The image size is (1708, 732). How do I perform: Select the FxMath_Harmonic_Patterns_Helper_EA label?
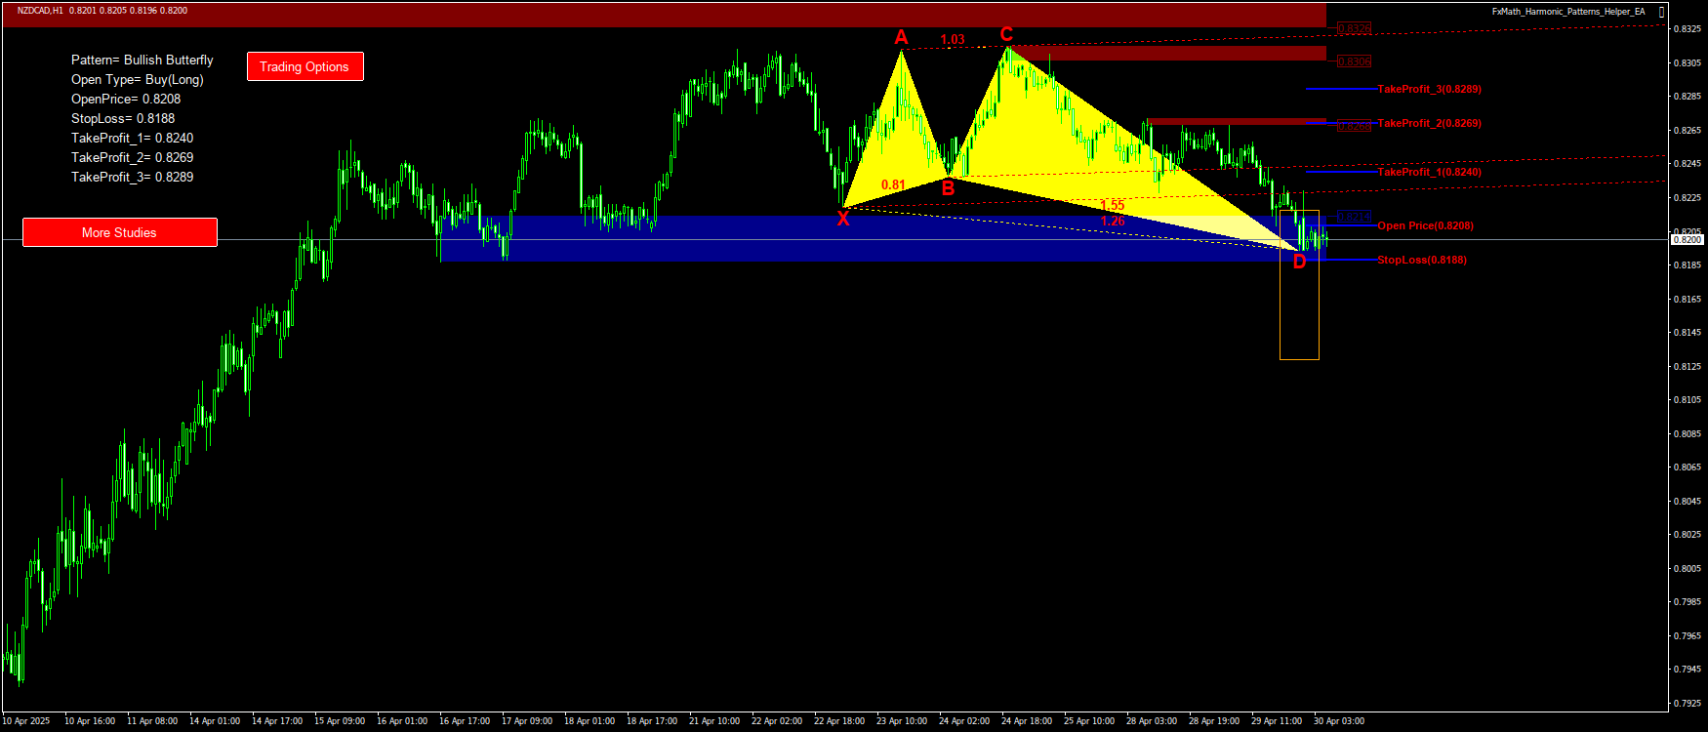click(1567, 12)
